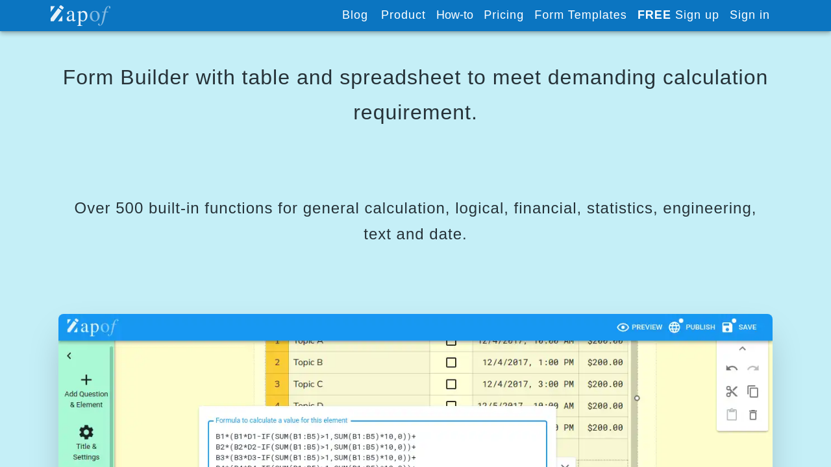Click the Save disk icon
The image size is (831, 467).
[728, 327]
